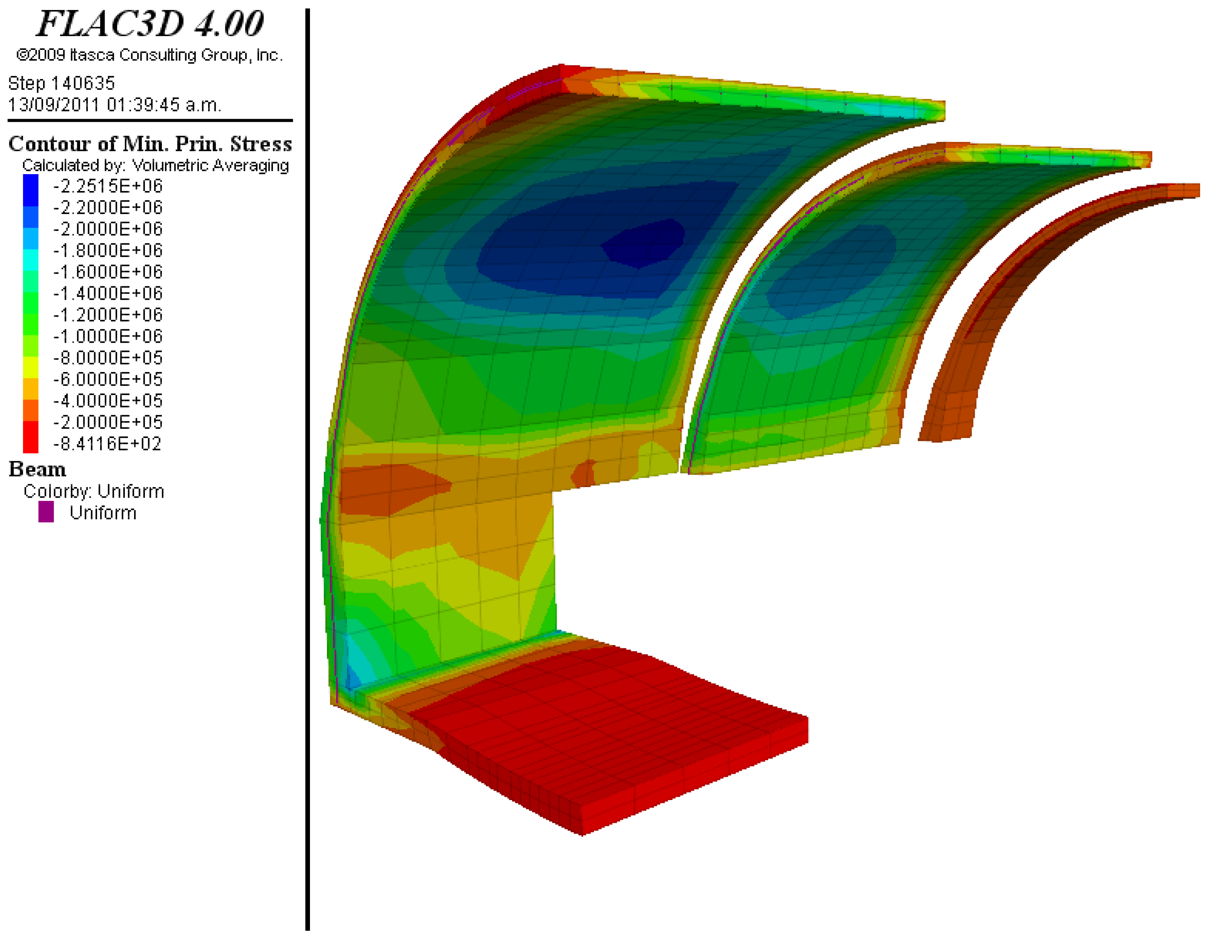Select the purple Uniform beam color swatch
Screen dimensions: 1209x940
click(x=46, y=512)
